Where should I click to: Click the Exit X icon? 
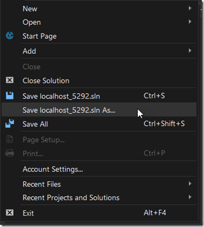coord(10,212)
